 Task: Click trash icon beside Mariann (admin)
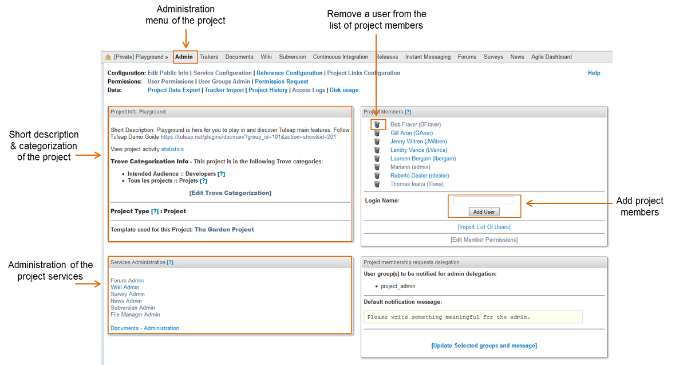(x=377, y=167)
